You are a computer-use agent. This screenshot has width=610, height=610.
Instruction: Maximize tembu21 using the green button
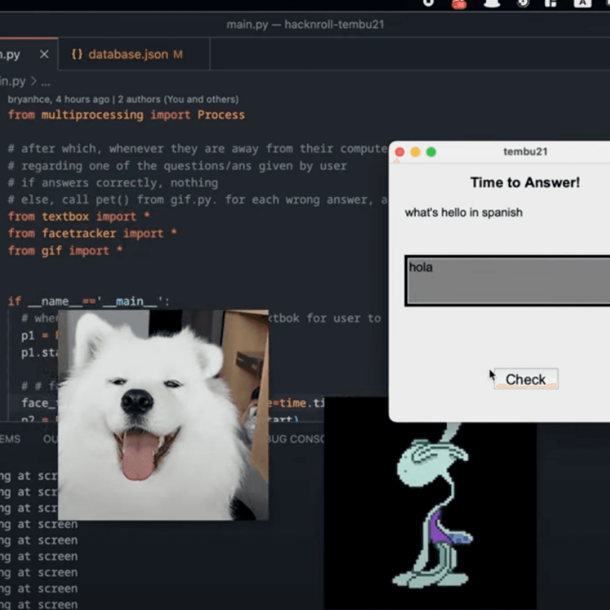pyautogui.click(x=431, y=152)
